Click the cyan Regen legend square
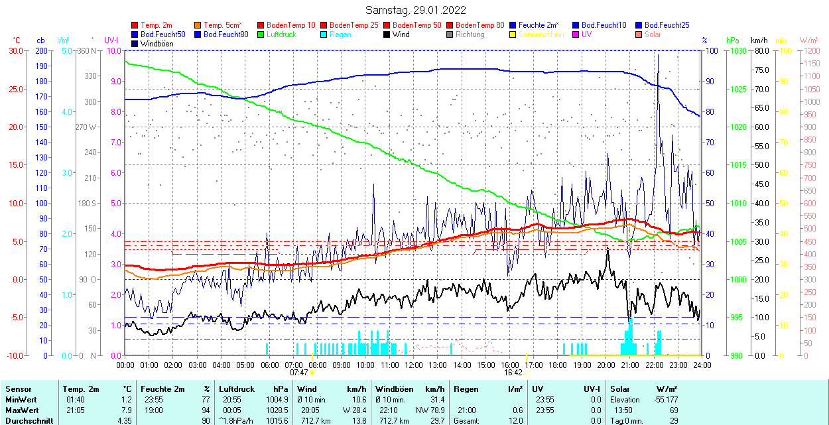 324,34
